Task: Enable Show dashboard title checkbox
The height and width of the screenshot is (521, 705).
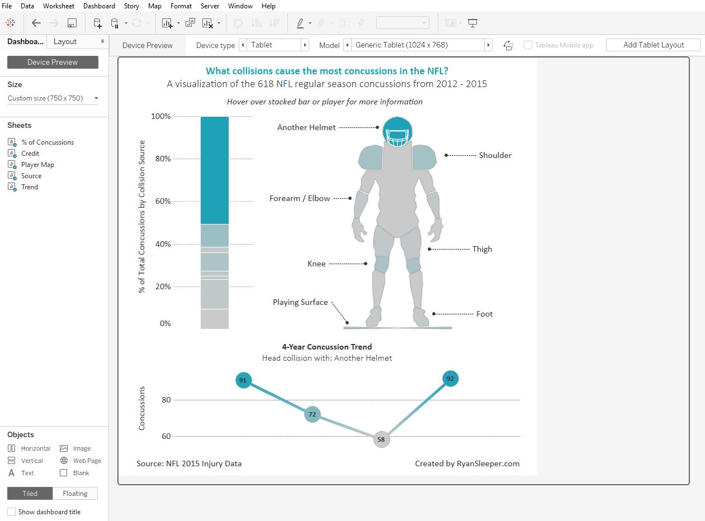Action: pos(11,512)
